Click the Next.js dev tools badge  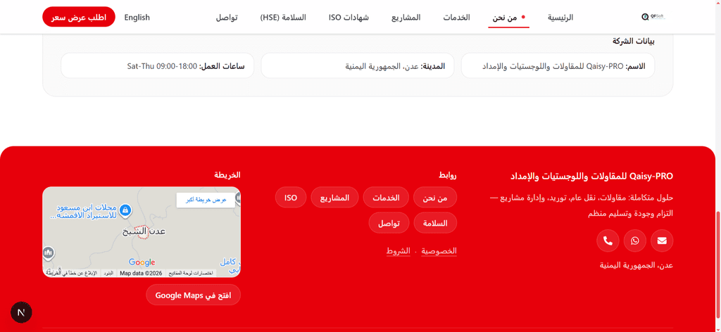(x=21, y=313)
